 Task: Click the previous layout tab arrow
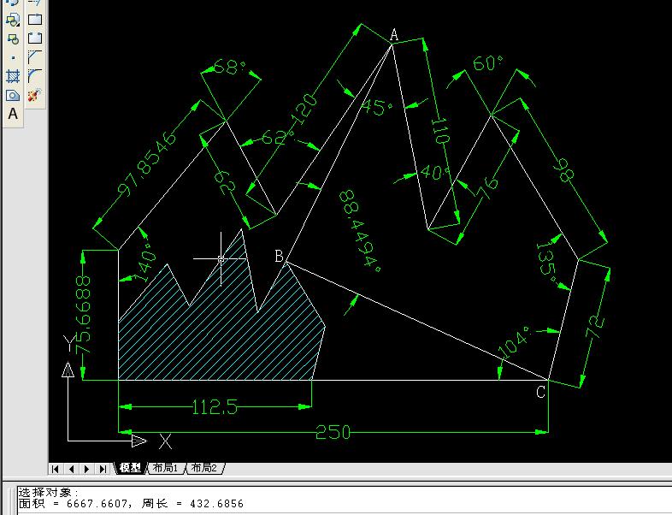[71, 469]
